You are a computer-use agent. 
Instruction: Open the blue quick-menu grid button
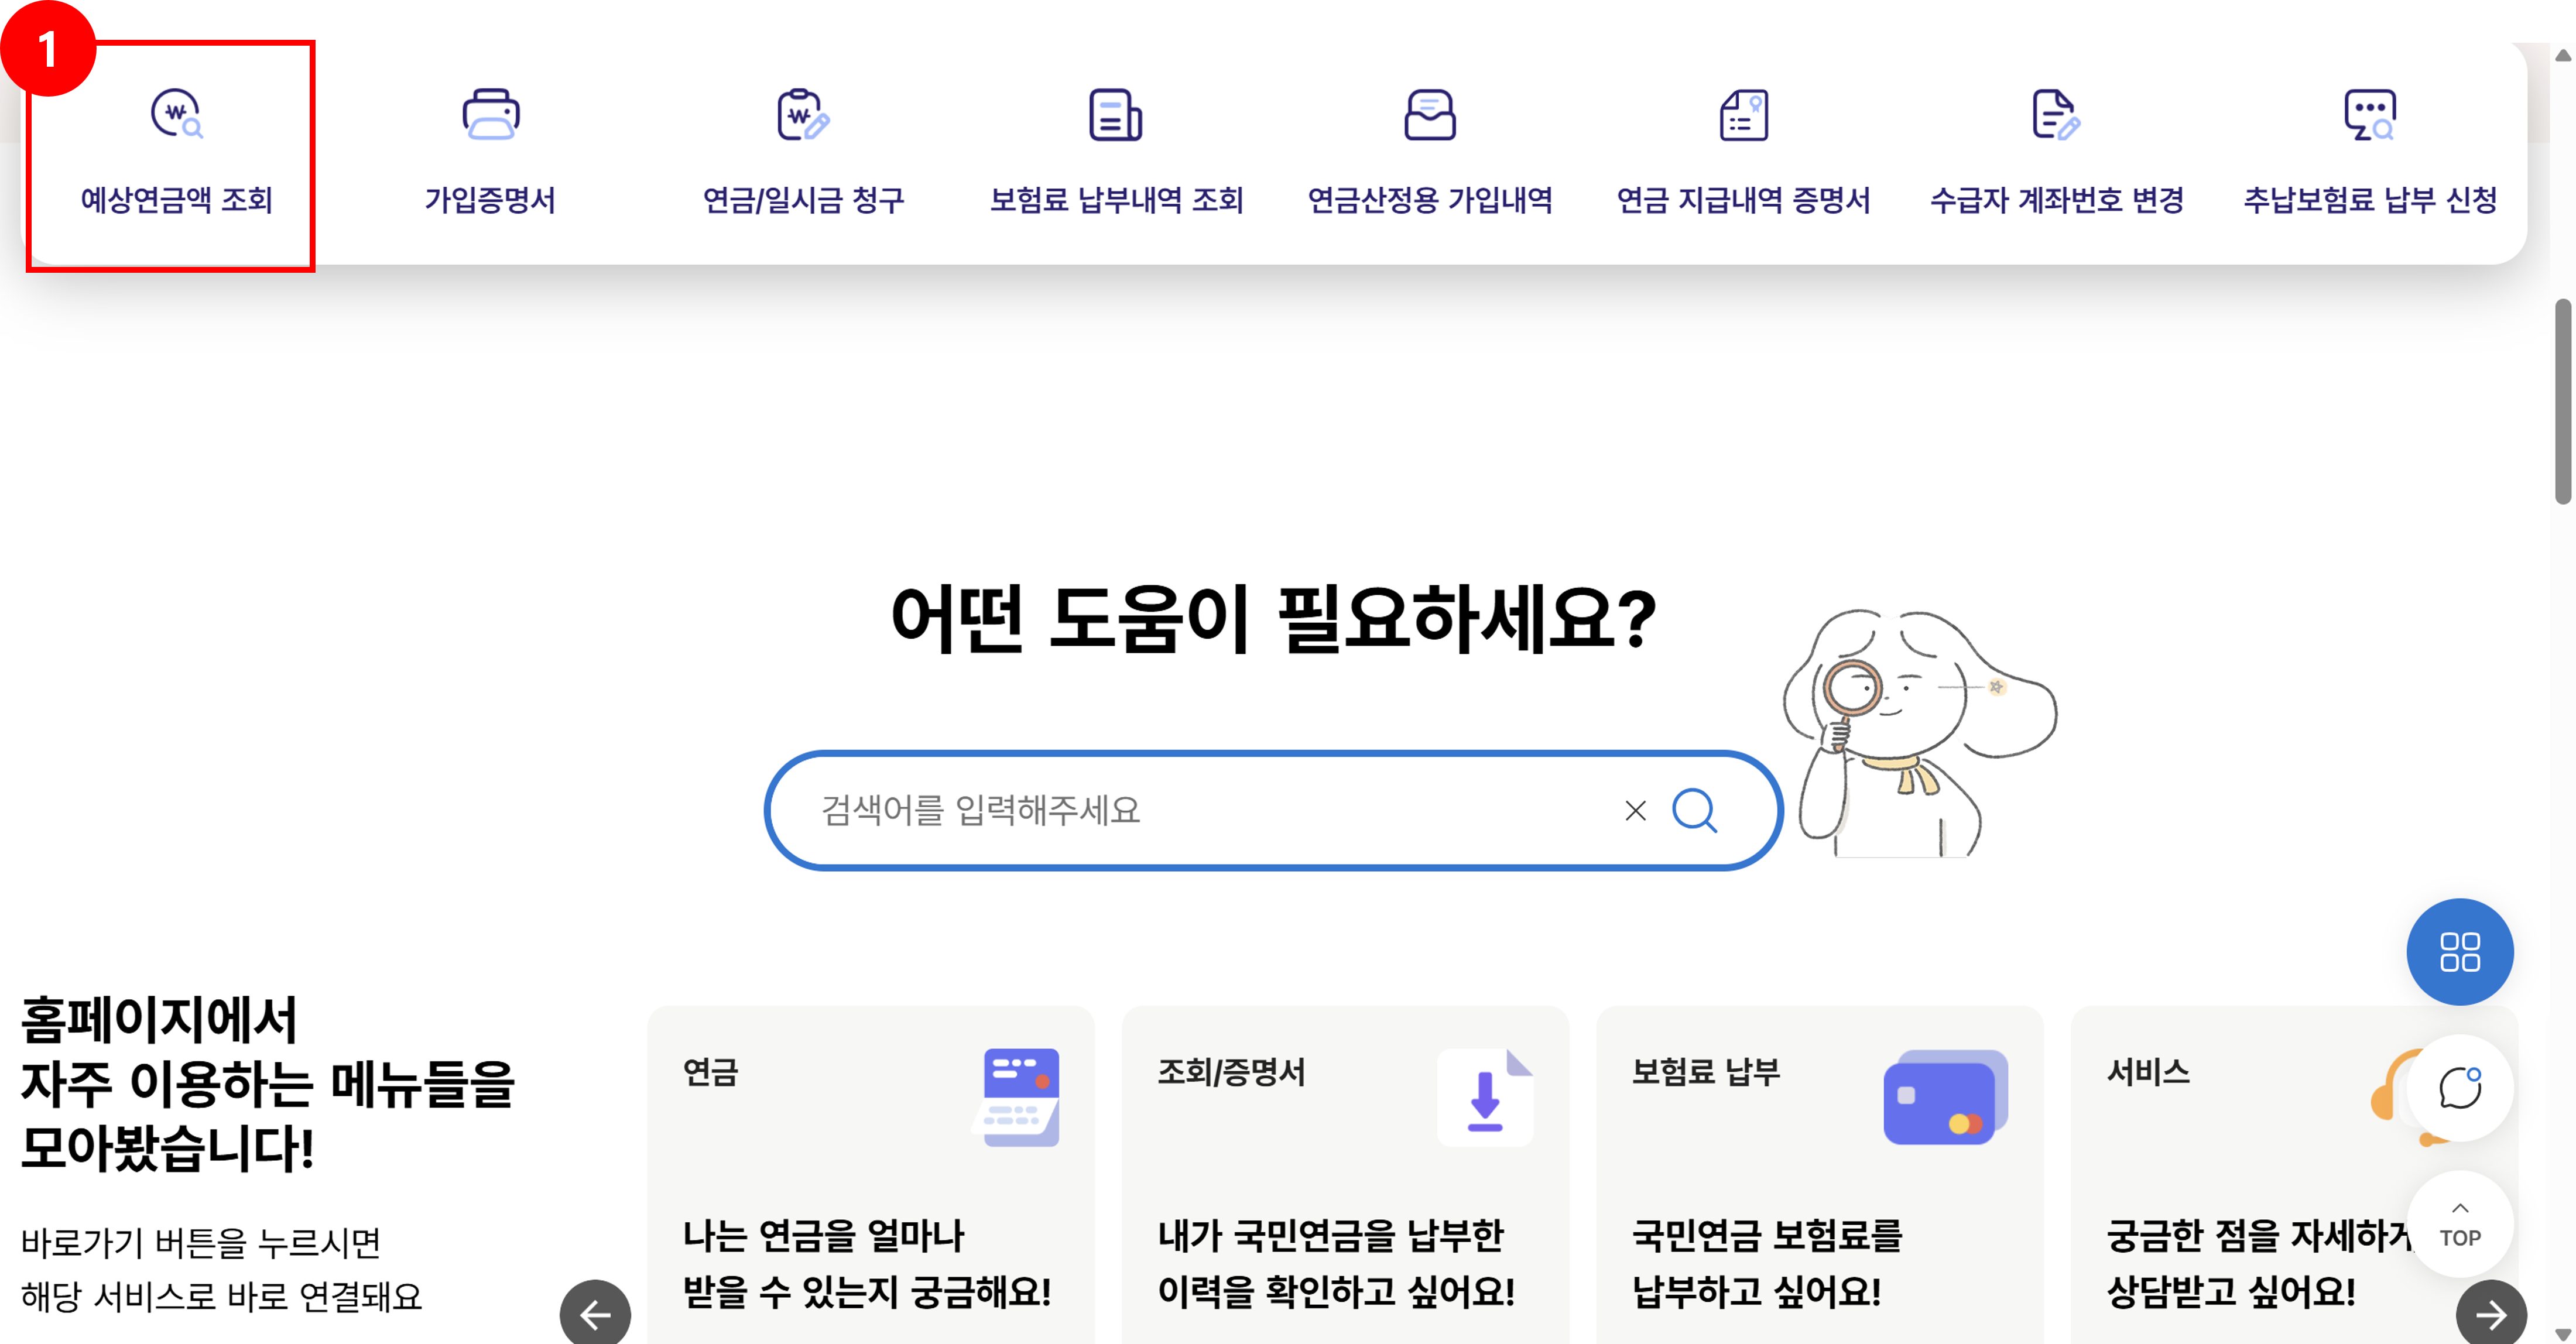click(x=2459, y=951)
